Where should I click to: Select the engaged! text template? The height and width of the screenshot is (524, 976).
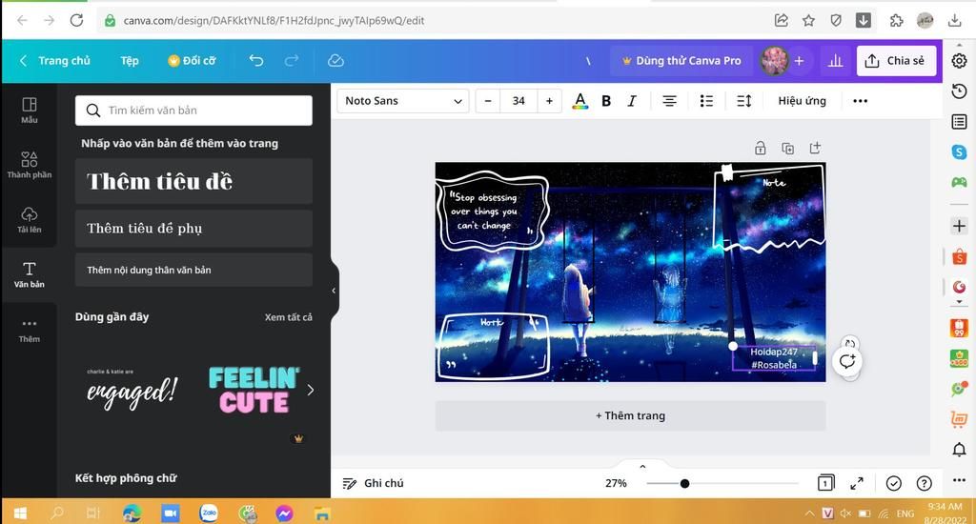click(x=132, y=391)
